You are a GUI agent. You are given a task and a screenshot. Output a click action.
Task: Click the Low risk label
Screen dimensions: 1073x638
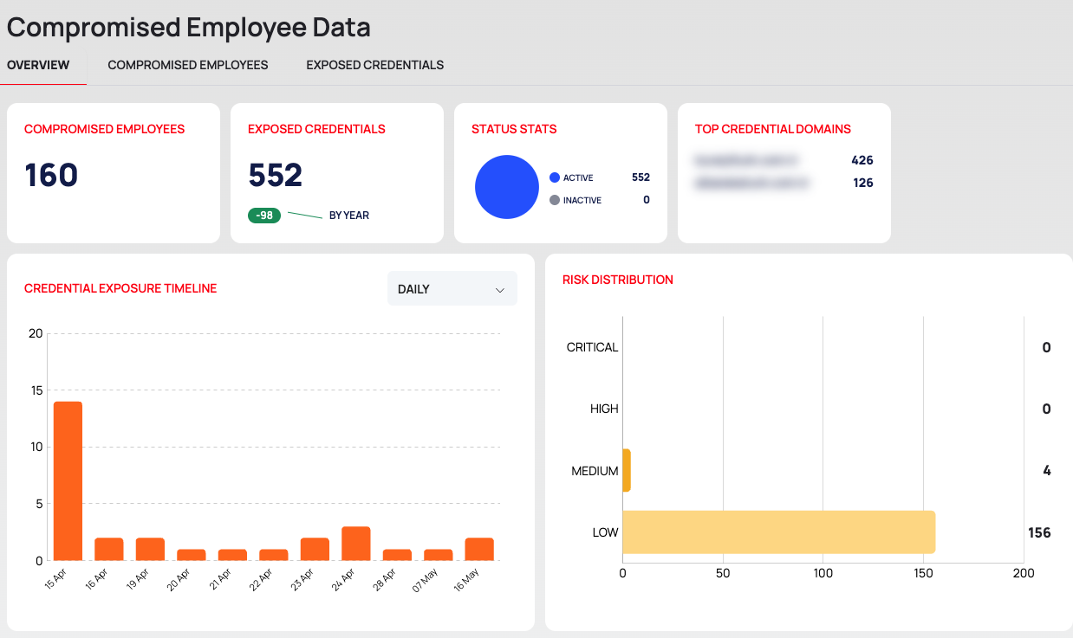605,532
